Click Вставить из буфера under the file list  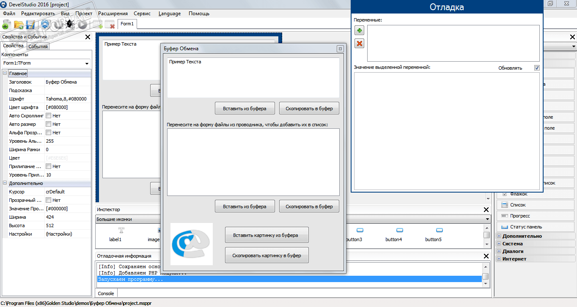245,206
